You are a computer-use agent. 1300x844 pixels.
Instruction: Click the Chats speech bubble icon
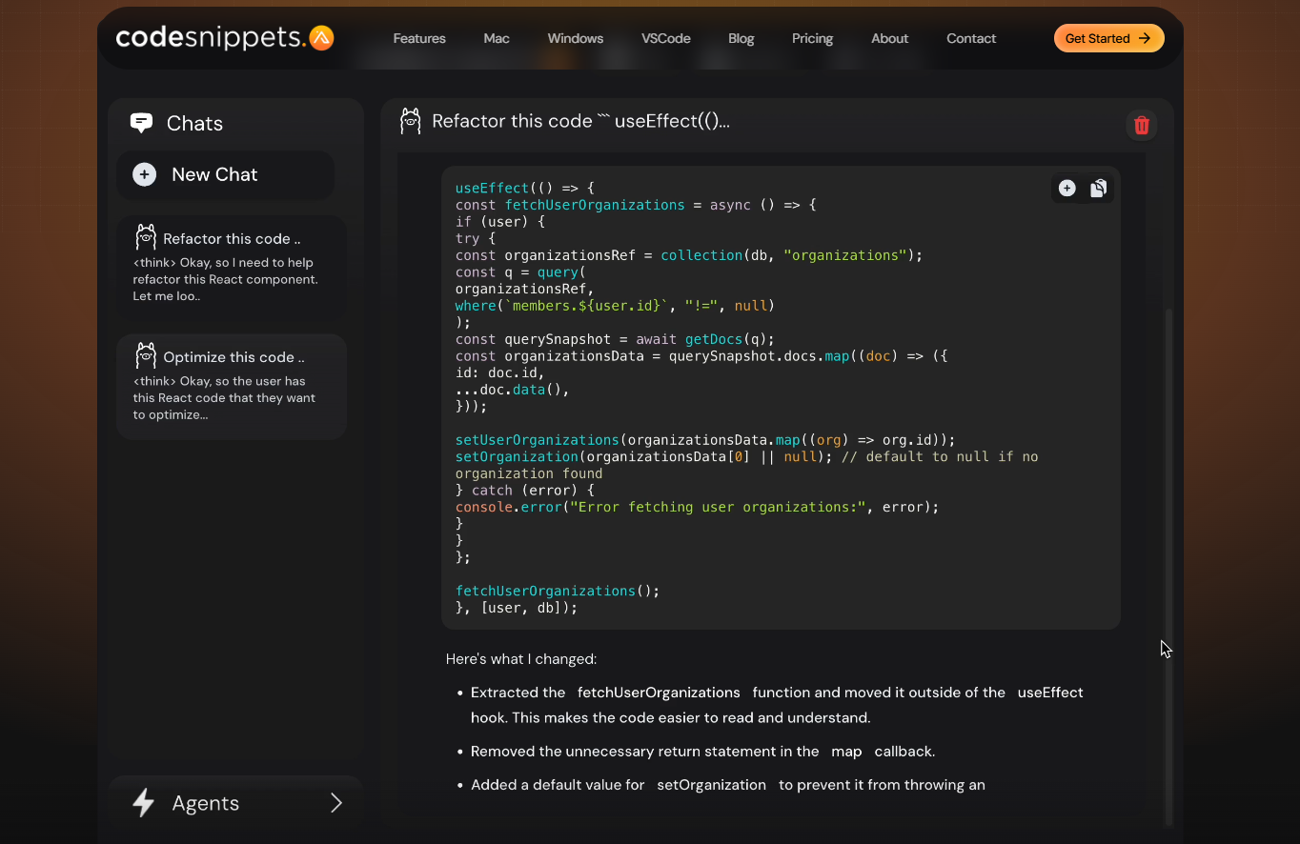click(x=141, y=123)
